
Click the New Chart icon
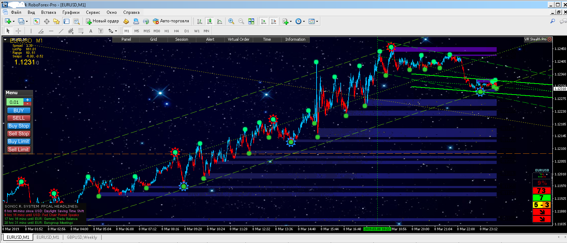click(8, 21)
